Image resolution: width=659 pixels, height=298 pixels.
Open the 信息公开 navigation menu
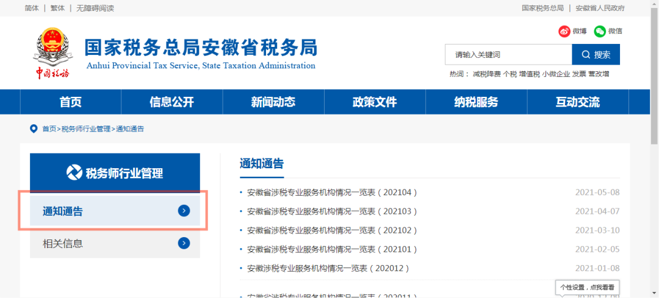coord(172,102)
